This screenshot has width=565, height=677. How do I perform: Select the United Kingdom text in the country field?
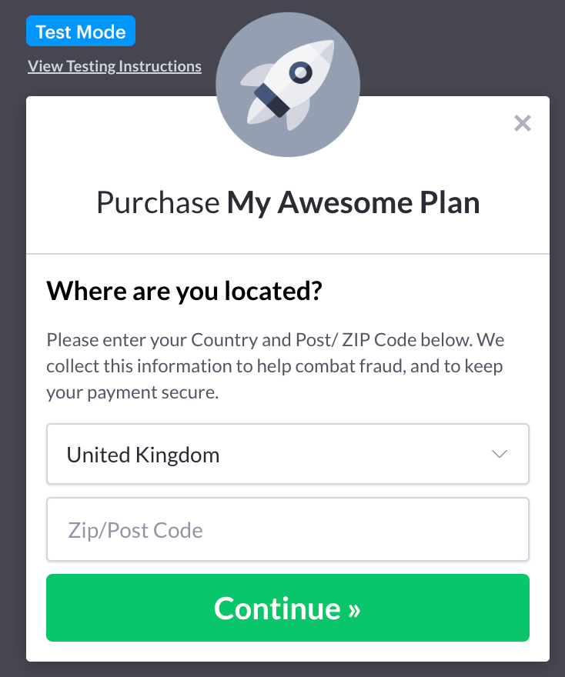click(x=143, y=455)
